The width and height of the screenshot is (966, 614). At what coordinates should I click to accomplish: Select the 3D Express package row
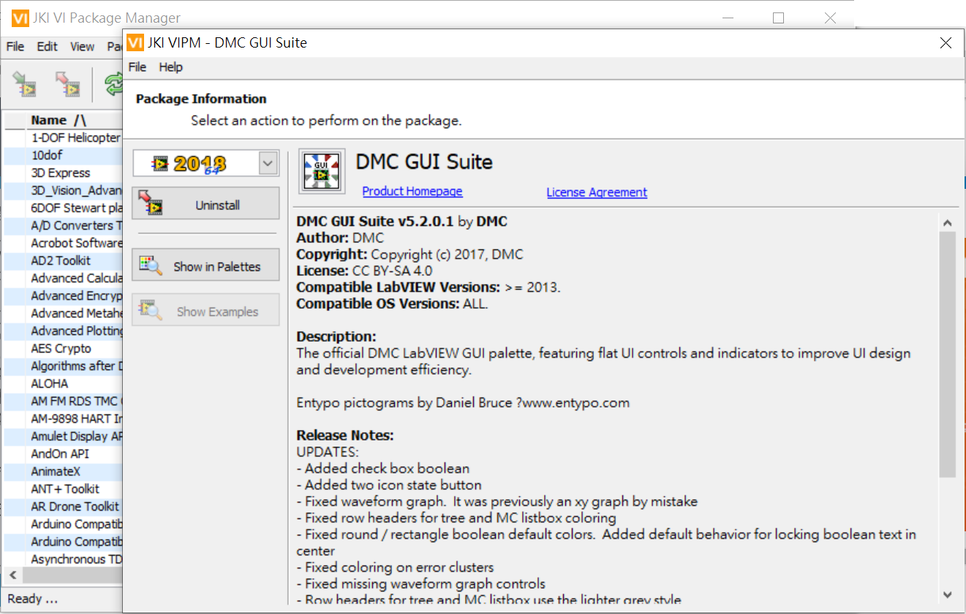pyautogui.click(x=63, y=173)
